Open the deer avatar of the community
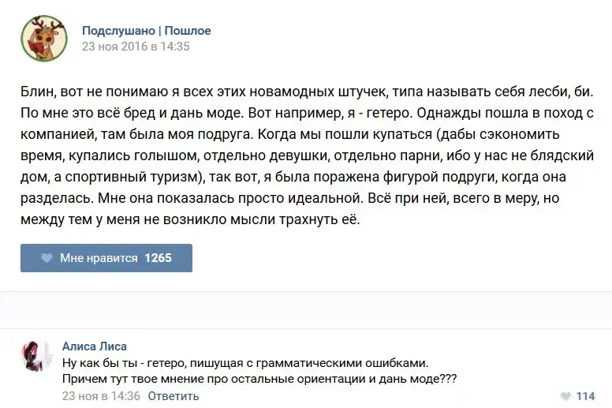Viewport: 612px width, 408px height. click(x=43, y=38)
